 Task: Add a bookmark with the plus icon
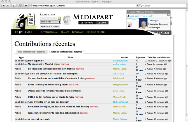[26, 6]
